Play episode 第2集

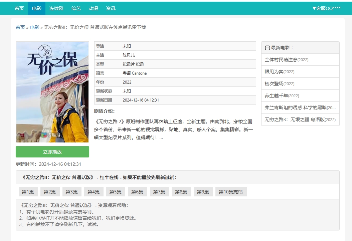click(50, 191)
